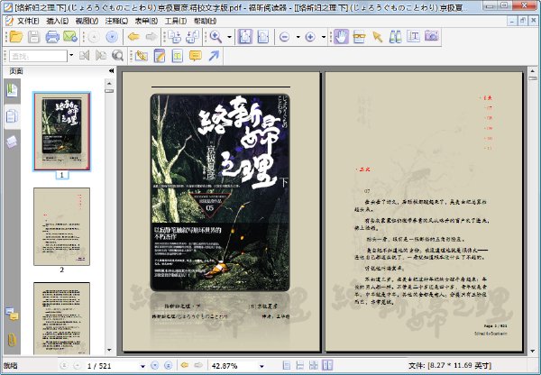
Task: Click the document view scroll up arrow
Action: tap(533, 71)
